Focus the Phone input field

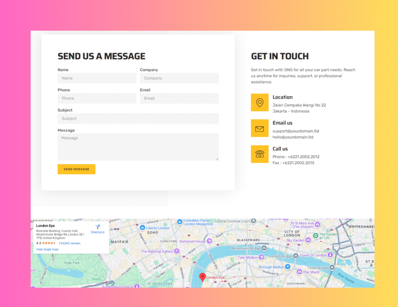(97, 98)
